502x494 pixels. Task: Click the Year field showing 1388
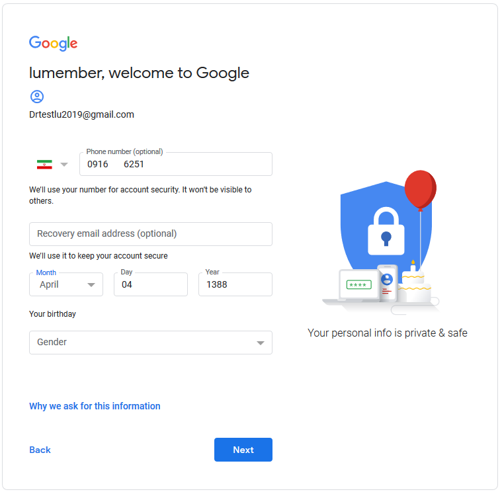click(x=235, y=284)
